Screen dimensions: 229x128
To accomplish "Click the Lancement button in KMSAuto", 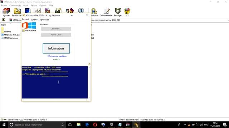I will click(x=56, y=28).
